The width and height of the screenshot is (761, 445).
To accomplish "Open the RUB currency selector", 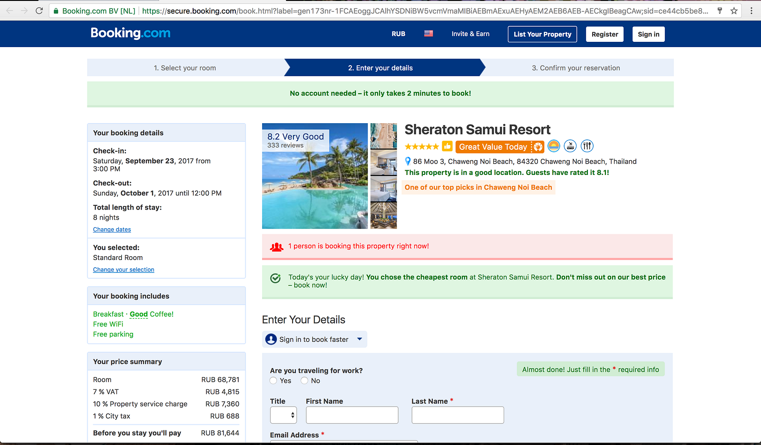I will pyautogui.click(x=399, y=34).
